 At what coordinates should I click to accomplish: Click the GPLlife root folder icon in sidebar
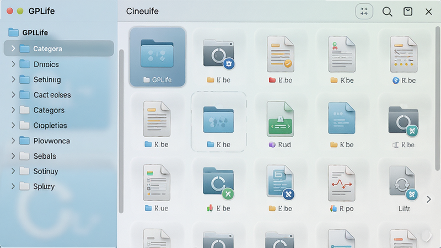13,33
